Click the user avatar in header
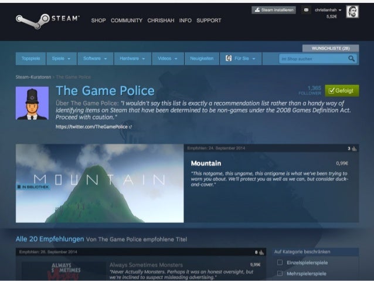The width and height of the screenshot is (374, 281). click(352, 12)
